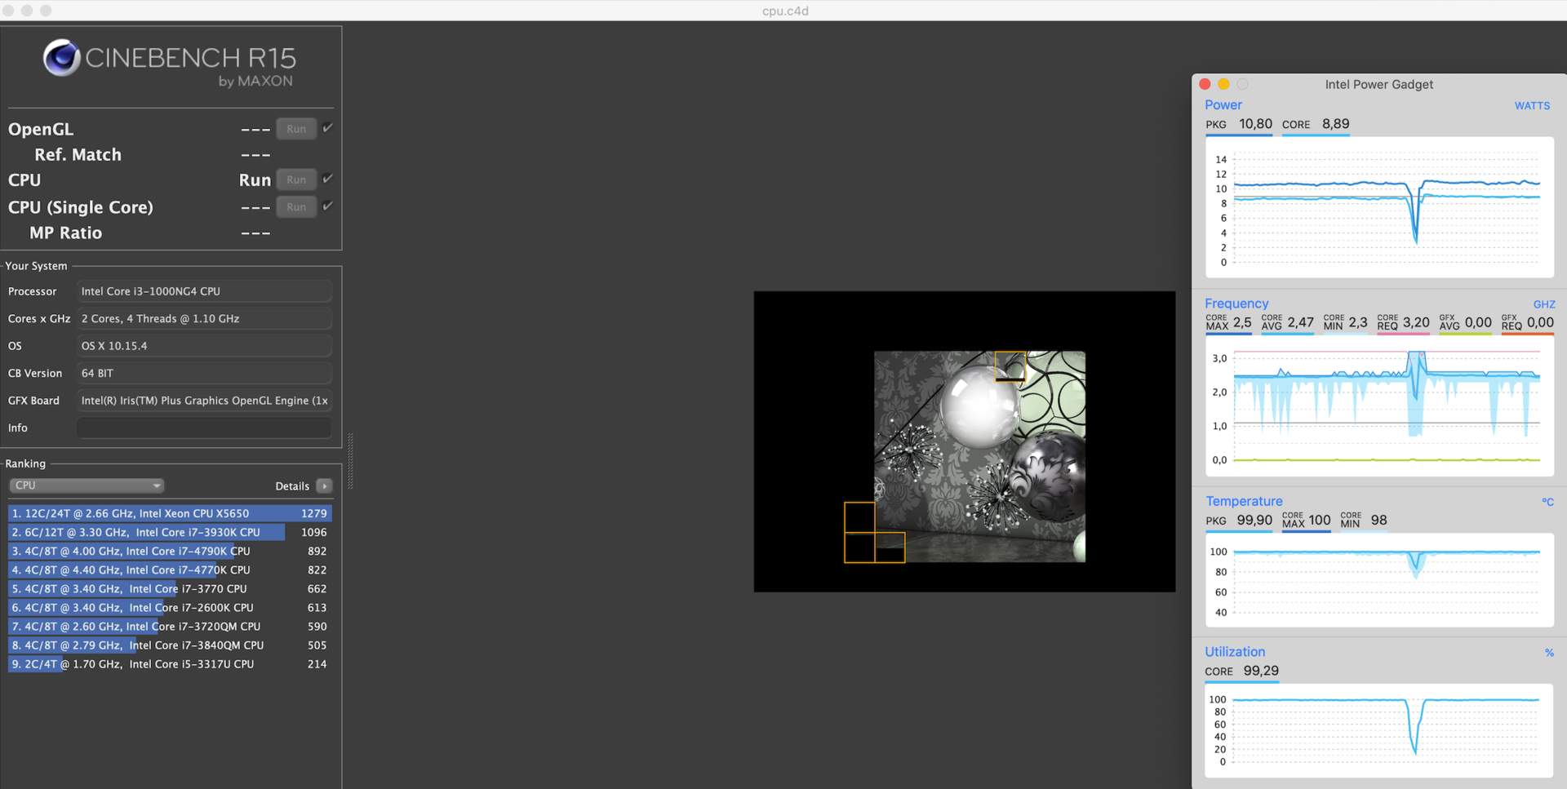The height and width of the screenshot is (789, 1567).
Task: Click the Cinebench R15 logo icon
Action: tap(61, 58)
